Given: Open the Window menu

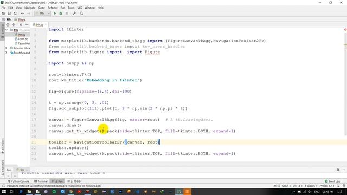Looking at the screenshot, I should [89, 8].
